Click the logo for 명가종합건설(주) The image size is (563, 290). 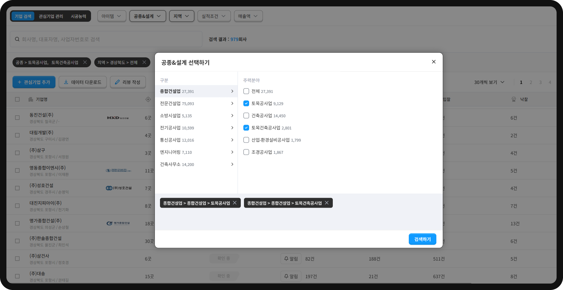pyautogui.click(x=118, y=223)
